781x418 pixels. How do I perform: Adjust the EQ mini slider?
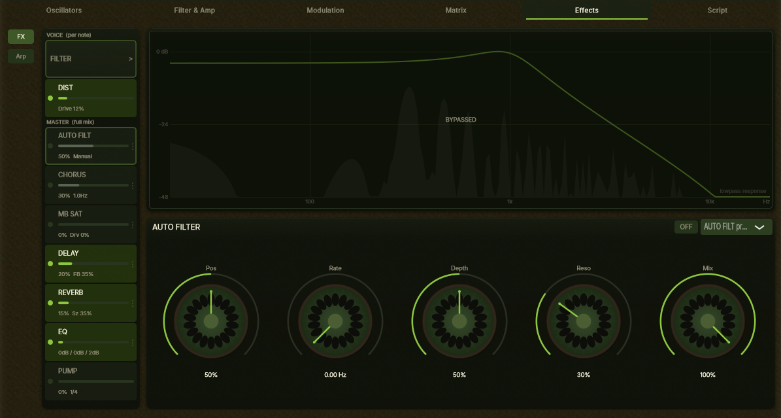coord(93,342)
